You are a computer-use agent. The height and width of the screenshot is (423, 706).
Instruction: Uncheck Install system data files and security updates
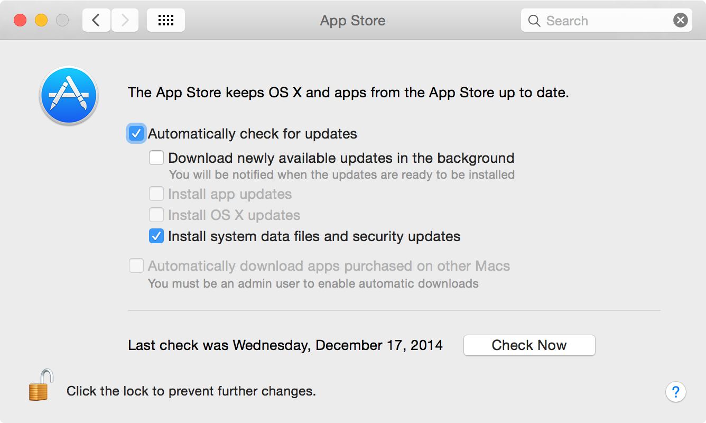(x=156, y=236)
